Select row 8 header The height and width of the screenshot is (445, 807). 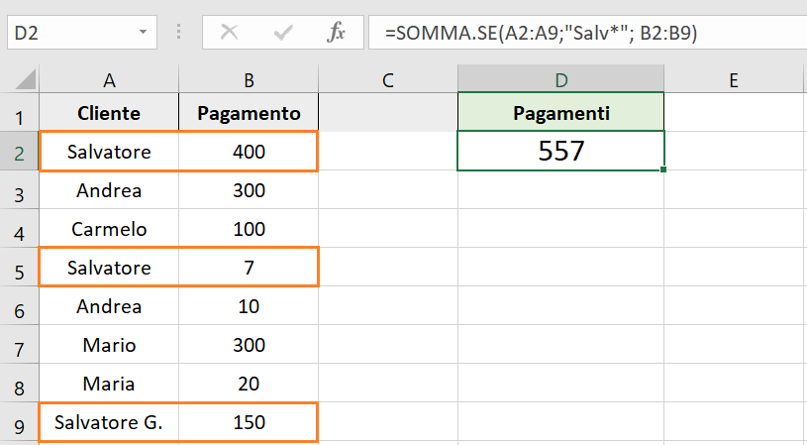click(20, 383)
